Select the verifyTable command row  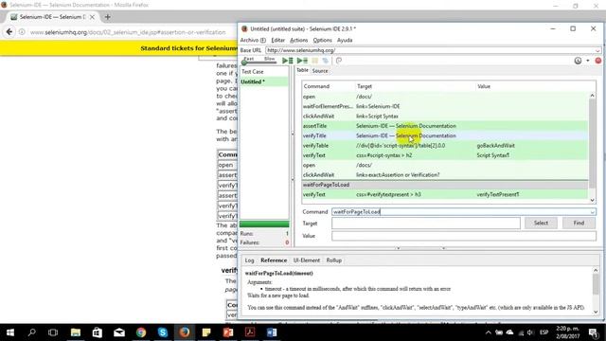tap(445, 146)
